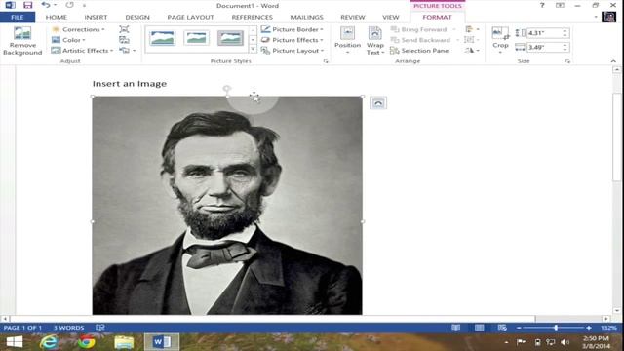
Task: Open Position menu
Action: (347, 41)
